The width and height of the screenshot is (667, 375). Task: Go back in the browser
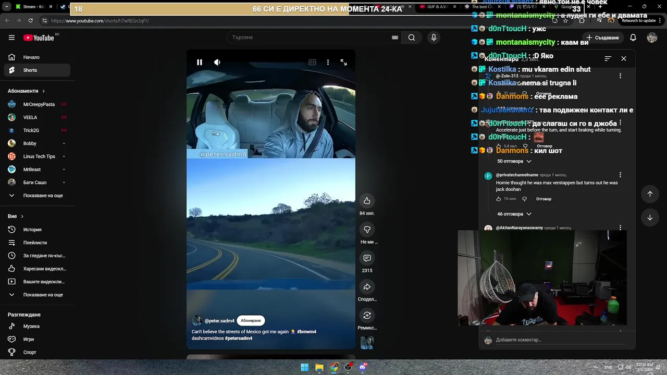pos(7,20)
